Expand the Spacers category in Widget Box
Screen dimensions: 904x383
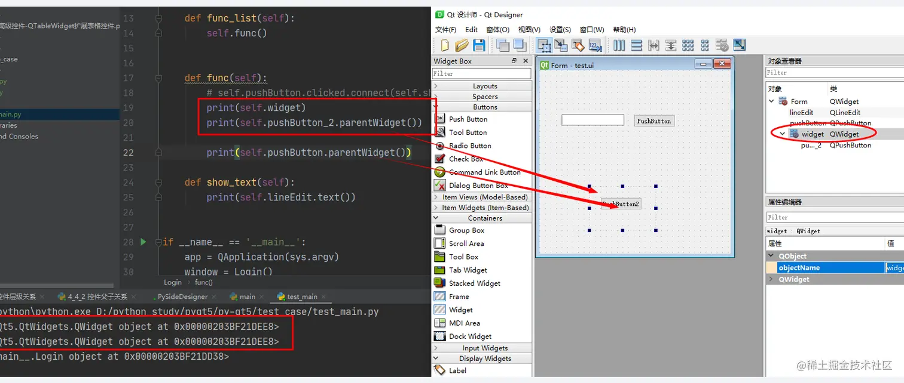482,97
